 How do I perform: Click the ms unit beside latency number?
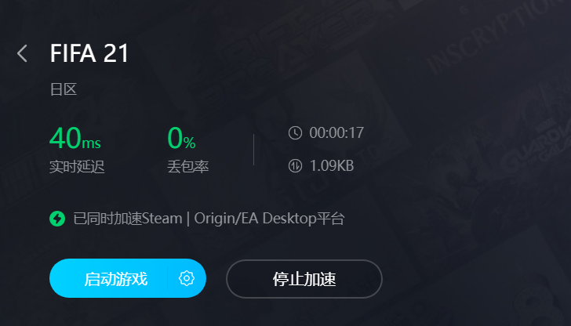tap(92, 143)
